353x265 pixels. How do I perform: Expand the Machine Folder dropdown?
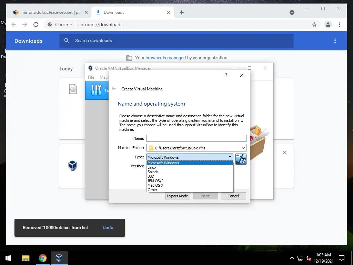point(243,148)
